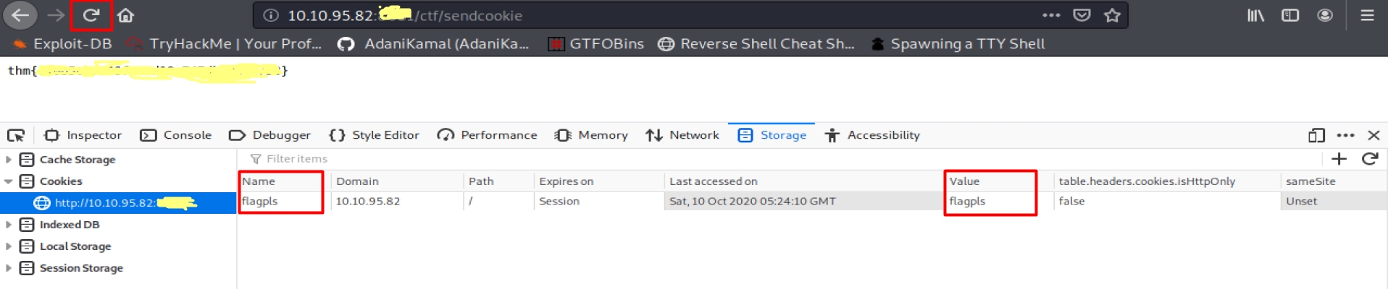Expand the Cache Storage tree node
This screenshot has width=1388, height=289.
click(x=9, y=160)
